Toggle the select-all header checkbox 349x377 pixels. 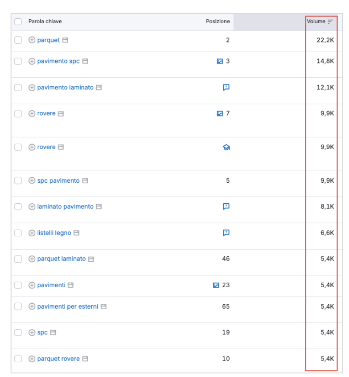pyautogui.click(x=18, y=21)
